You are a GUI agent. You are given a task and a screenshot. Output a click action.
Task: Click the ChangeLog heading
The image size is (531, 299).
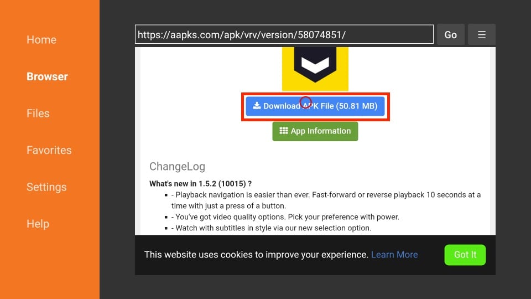click(x=177, y=166)
